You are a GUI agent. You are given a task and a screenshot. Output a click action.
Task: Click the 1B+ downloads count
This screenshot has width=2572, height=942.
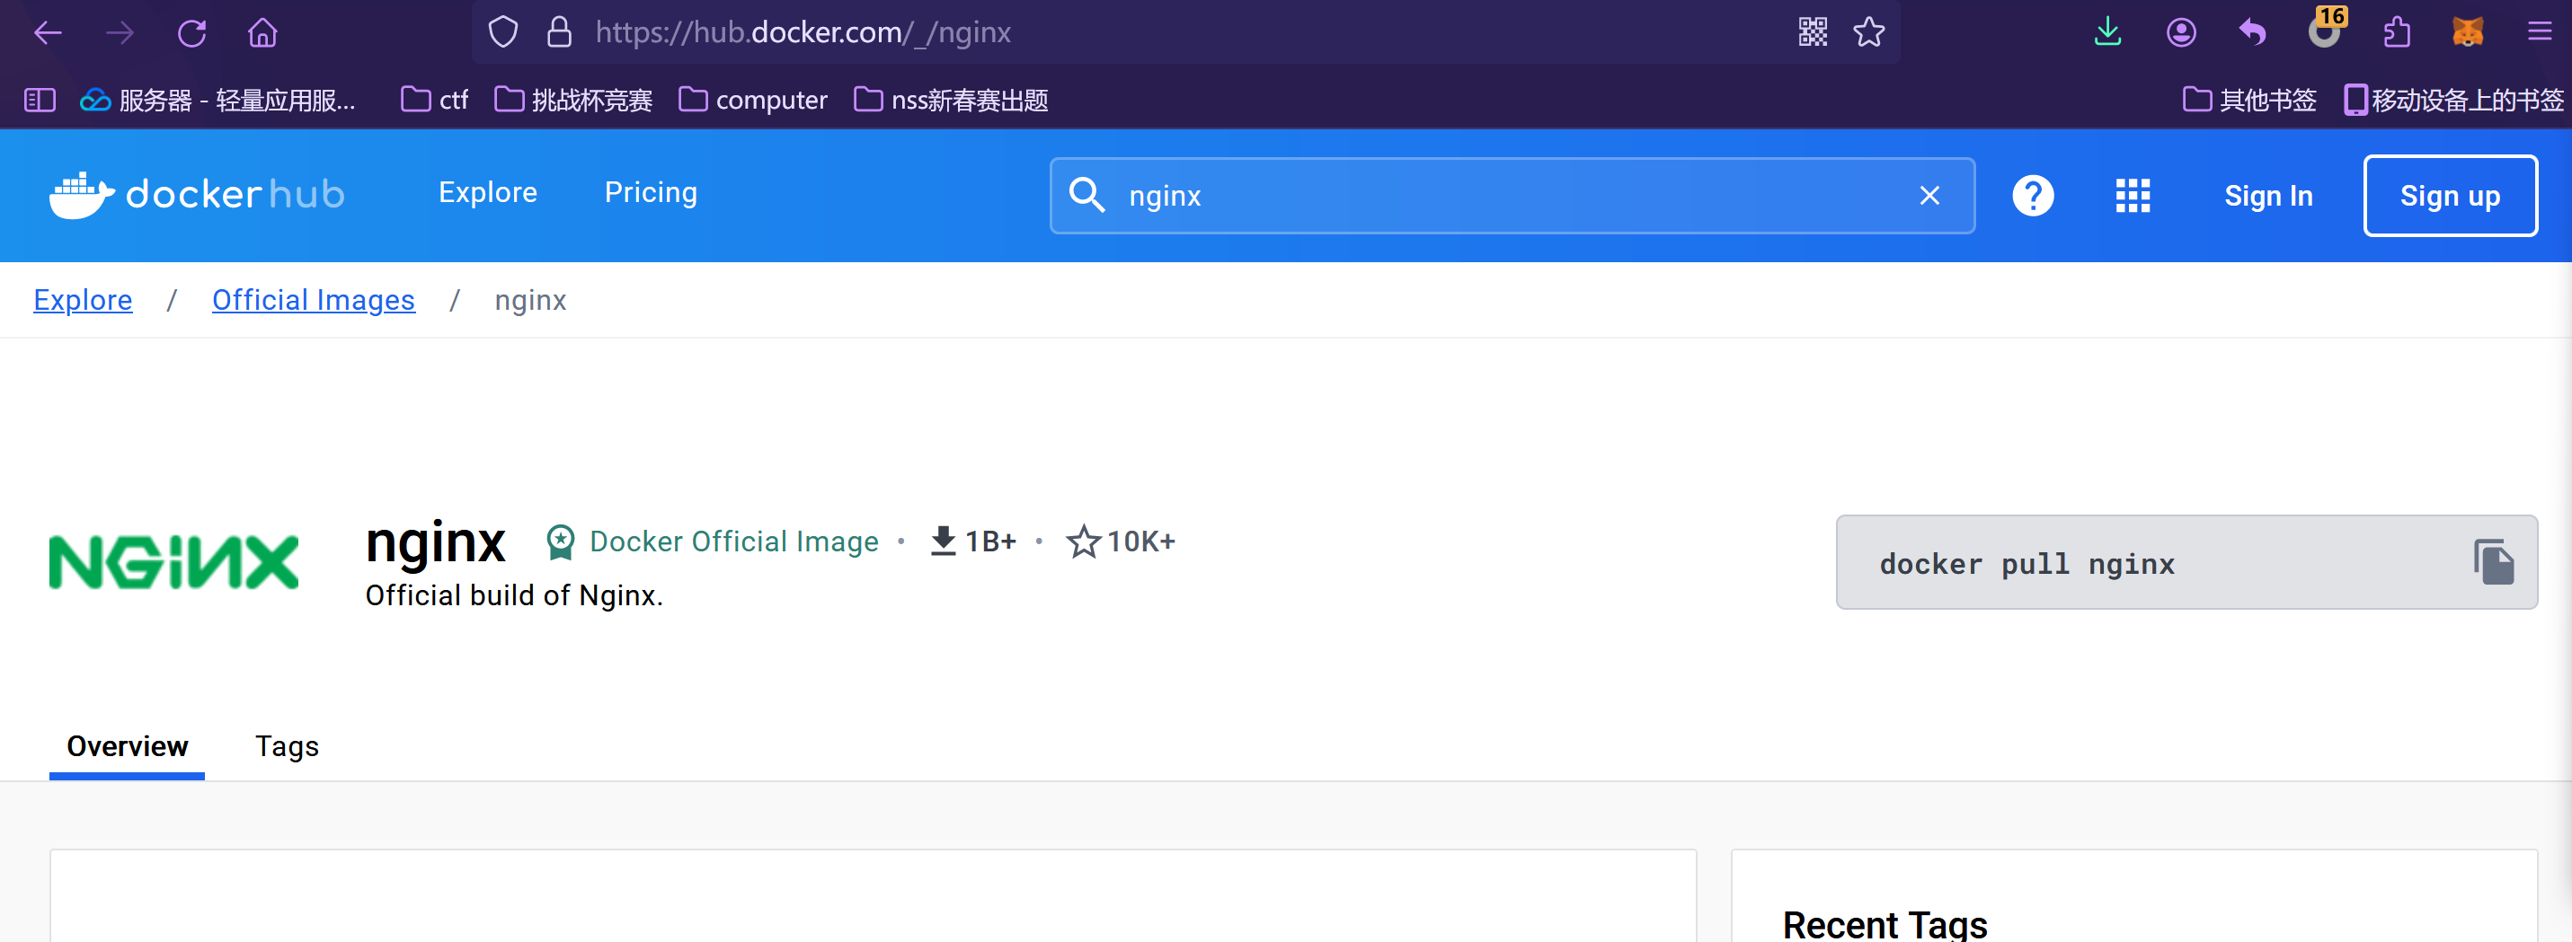(973, 541)
